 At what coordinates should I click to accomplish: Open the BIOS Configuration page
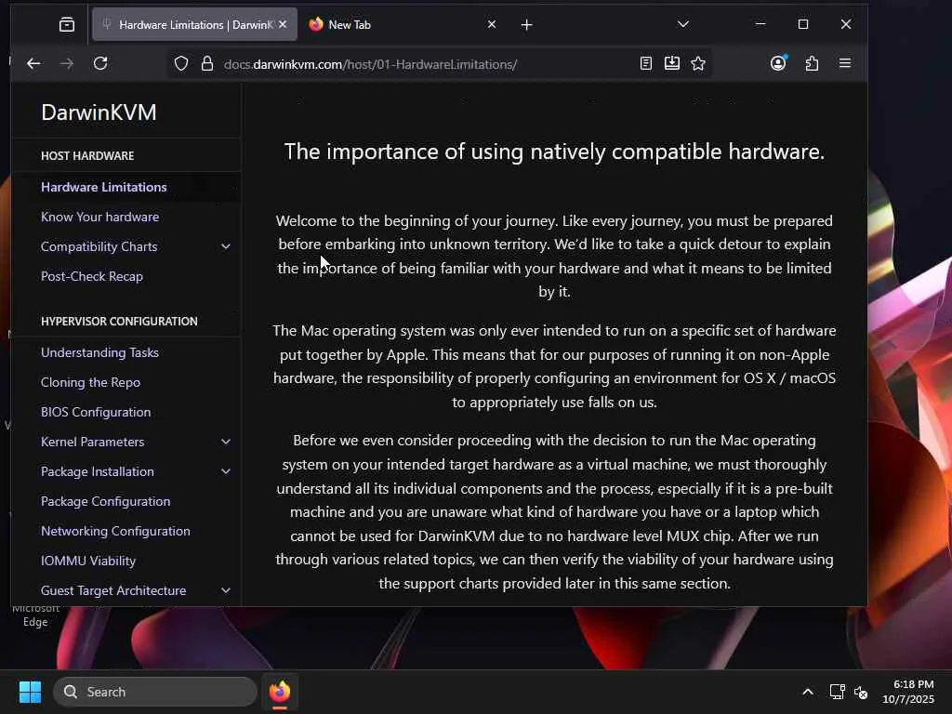[96, 412]
